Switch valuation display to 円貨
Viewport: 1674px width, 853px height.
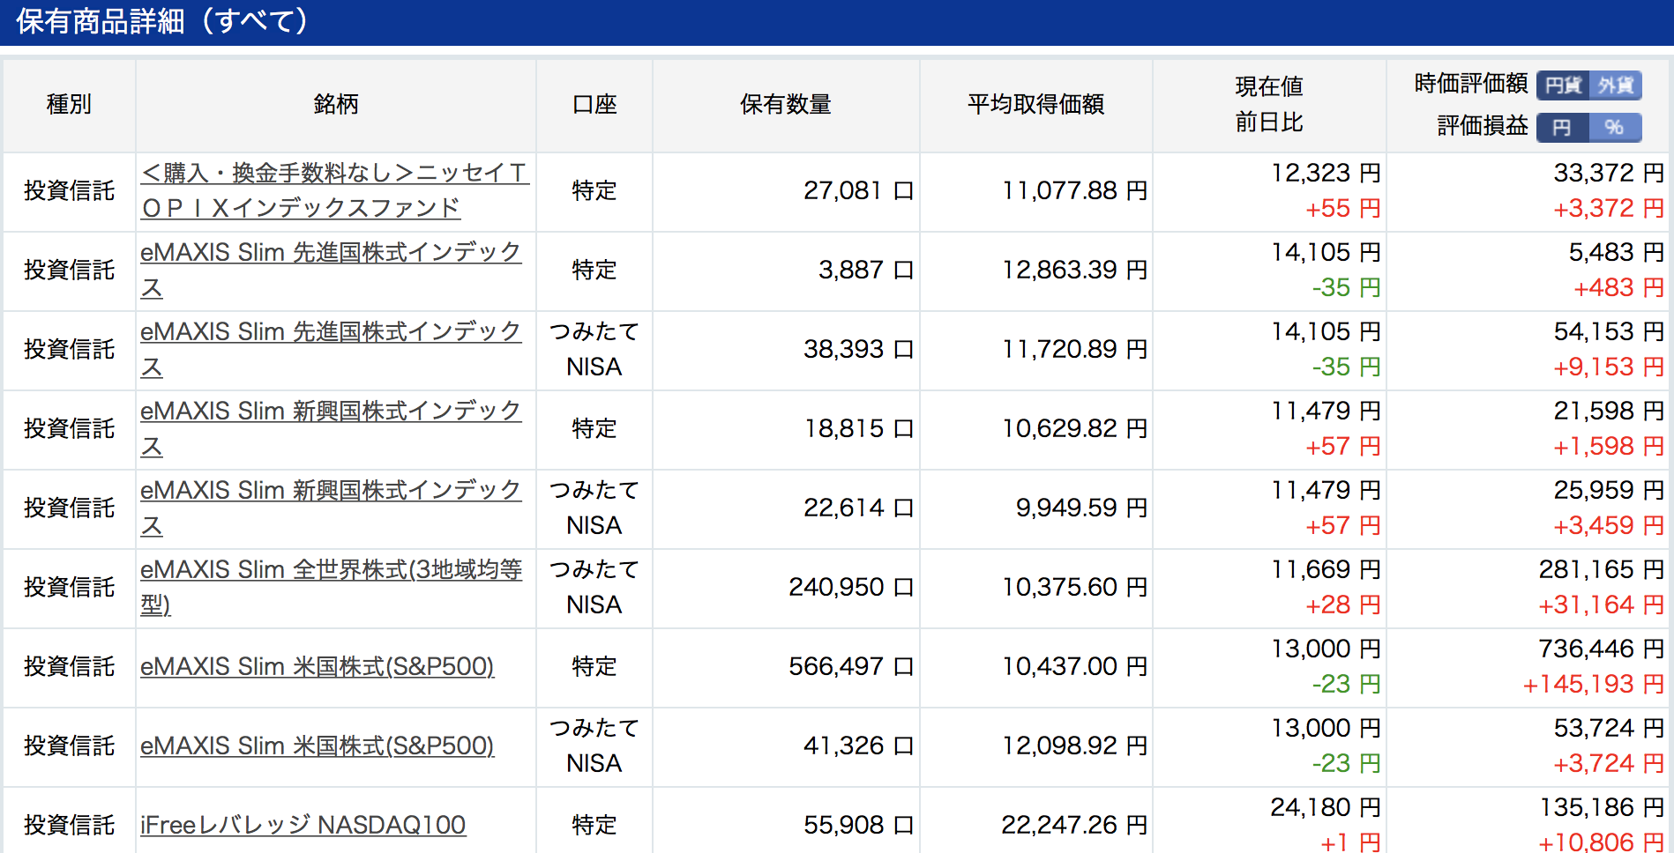(x=1563, y=85)
